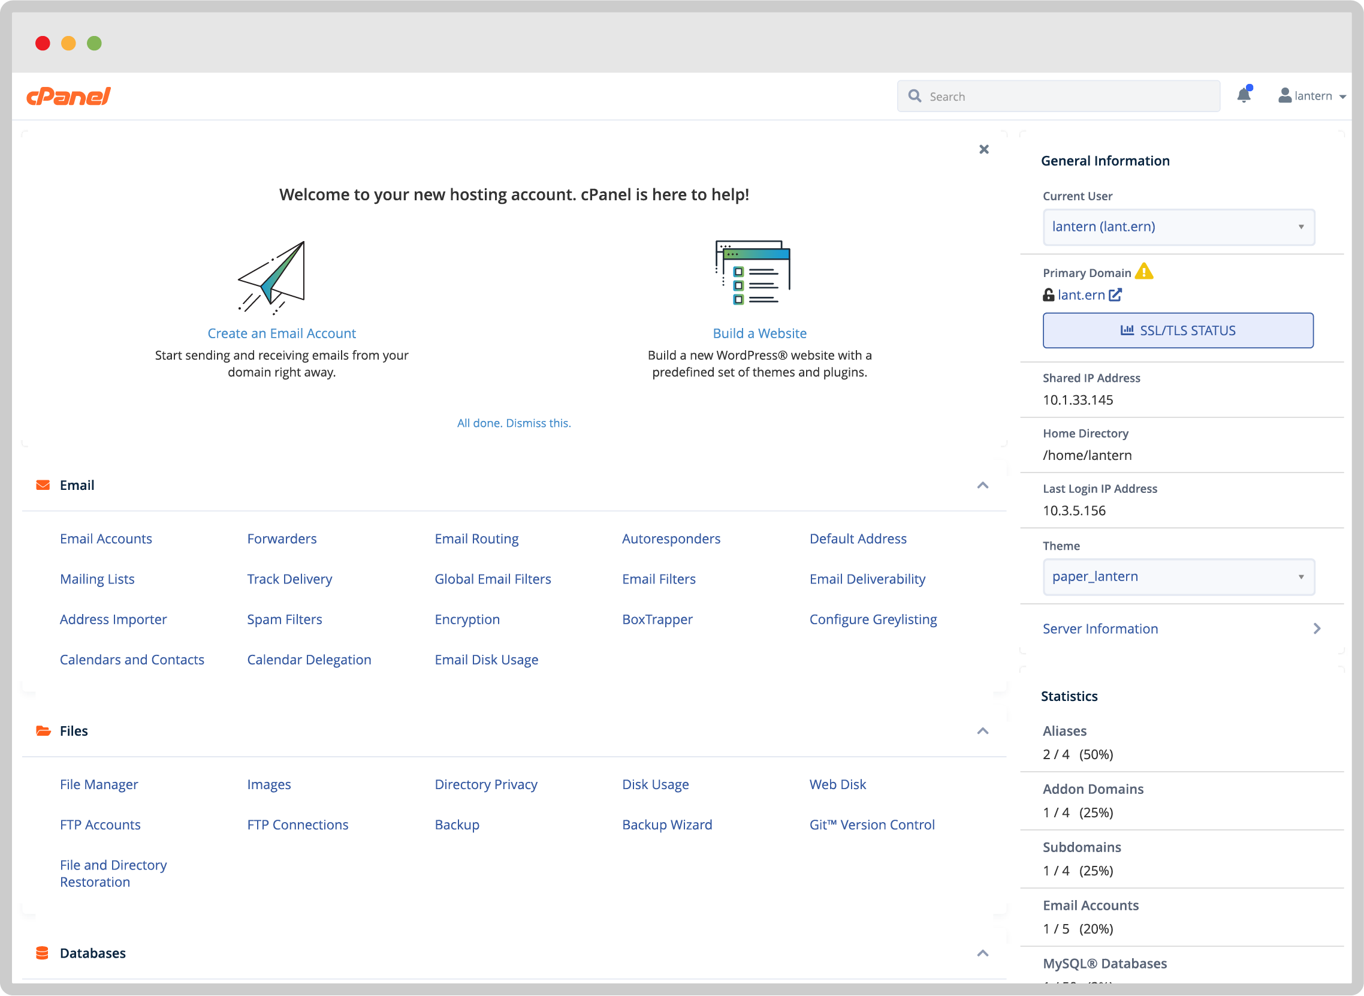Click the lock icon before lant.ern
The image size is (1364, 996).
point(1048,295)
